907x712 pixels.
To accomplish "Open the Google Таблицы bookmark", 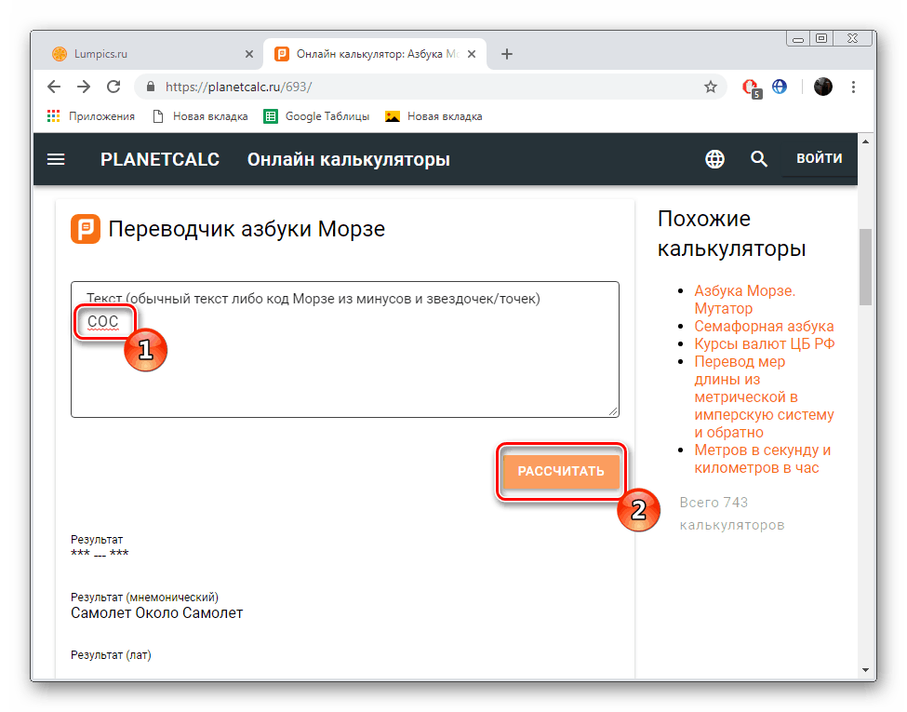I will (x=316, y=116).
